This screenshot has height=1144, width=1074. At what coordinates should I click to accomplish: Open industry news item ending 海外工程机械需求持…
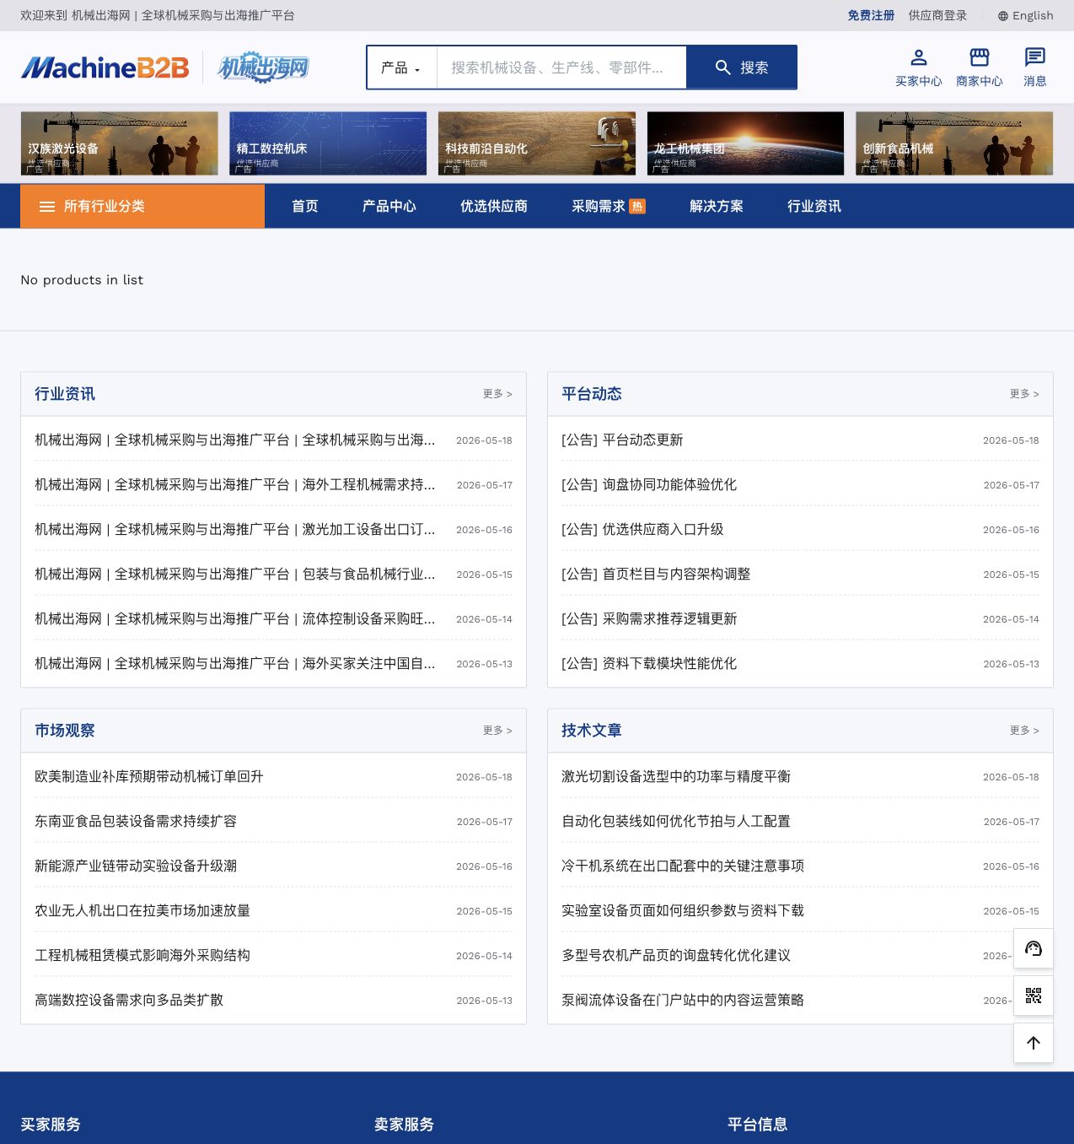click(235, 485)
